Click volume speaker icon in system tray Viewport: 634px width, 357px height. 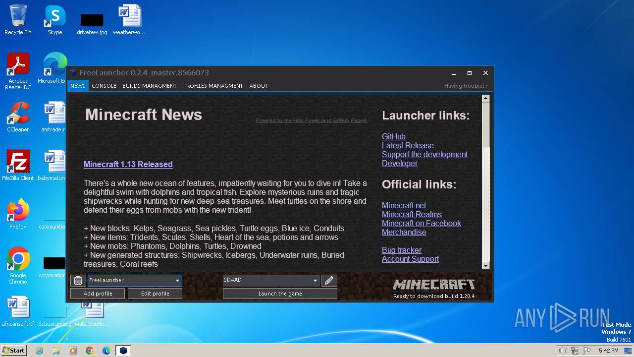(563, 351)
